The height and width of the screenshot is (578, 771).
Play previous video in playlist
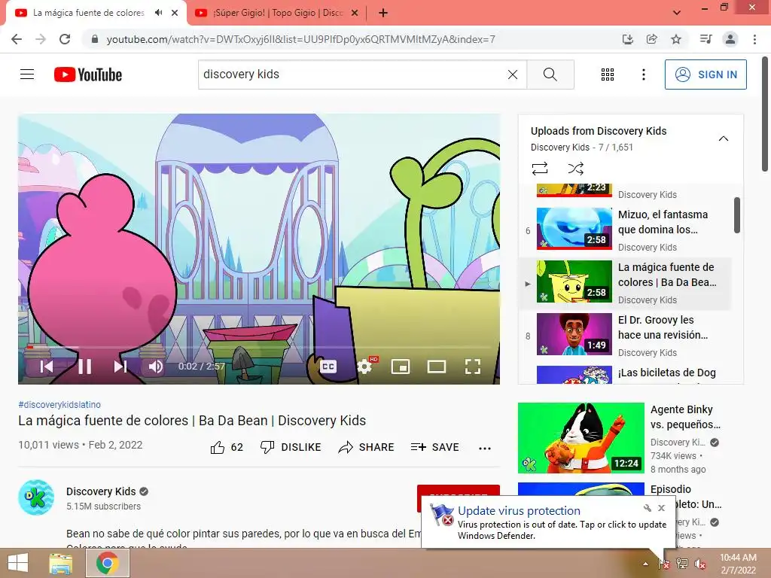[46, 367]
